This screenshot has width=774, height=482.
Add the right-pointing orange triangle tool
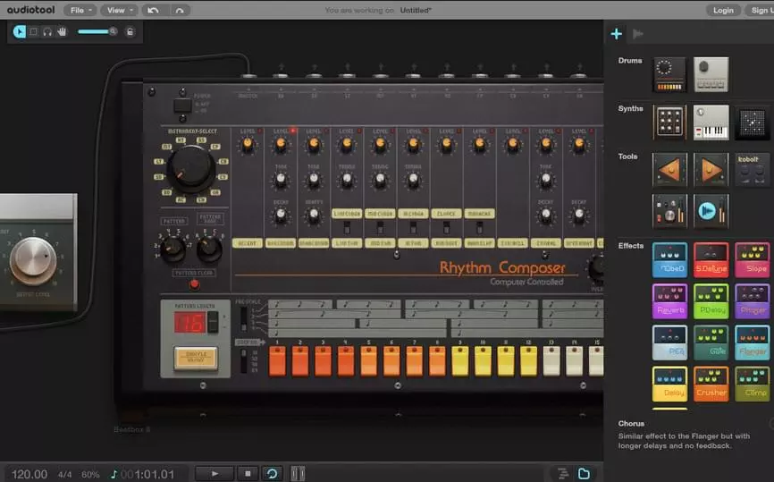(x=711, y=170)
